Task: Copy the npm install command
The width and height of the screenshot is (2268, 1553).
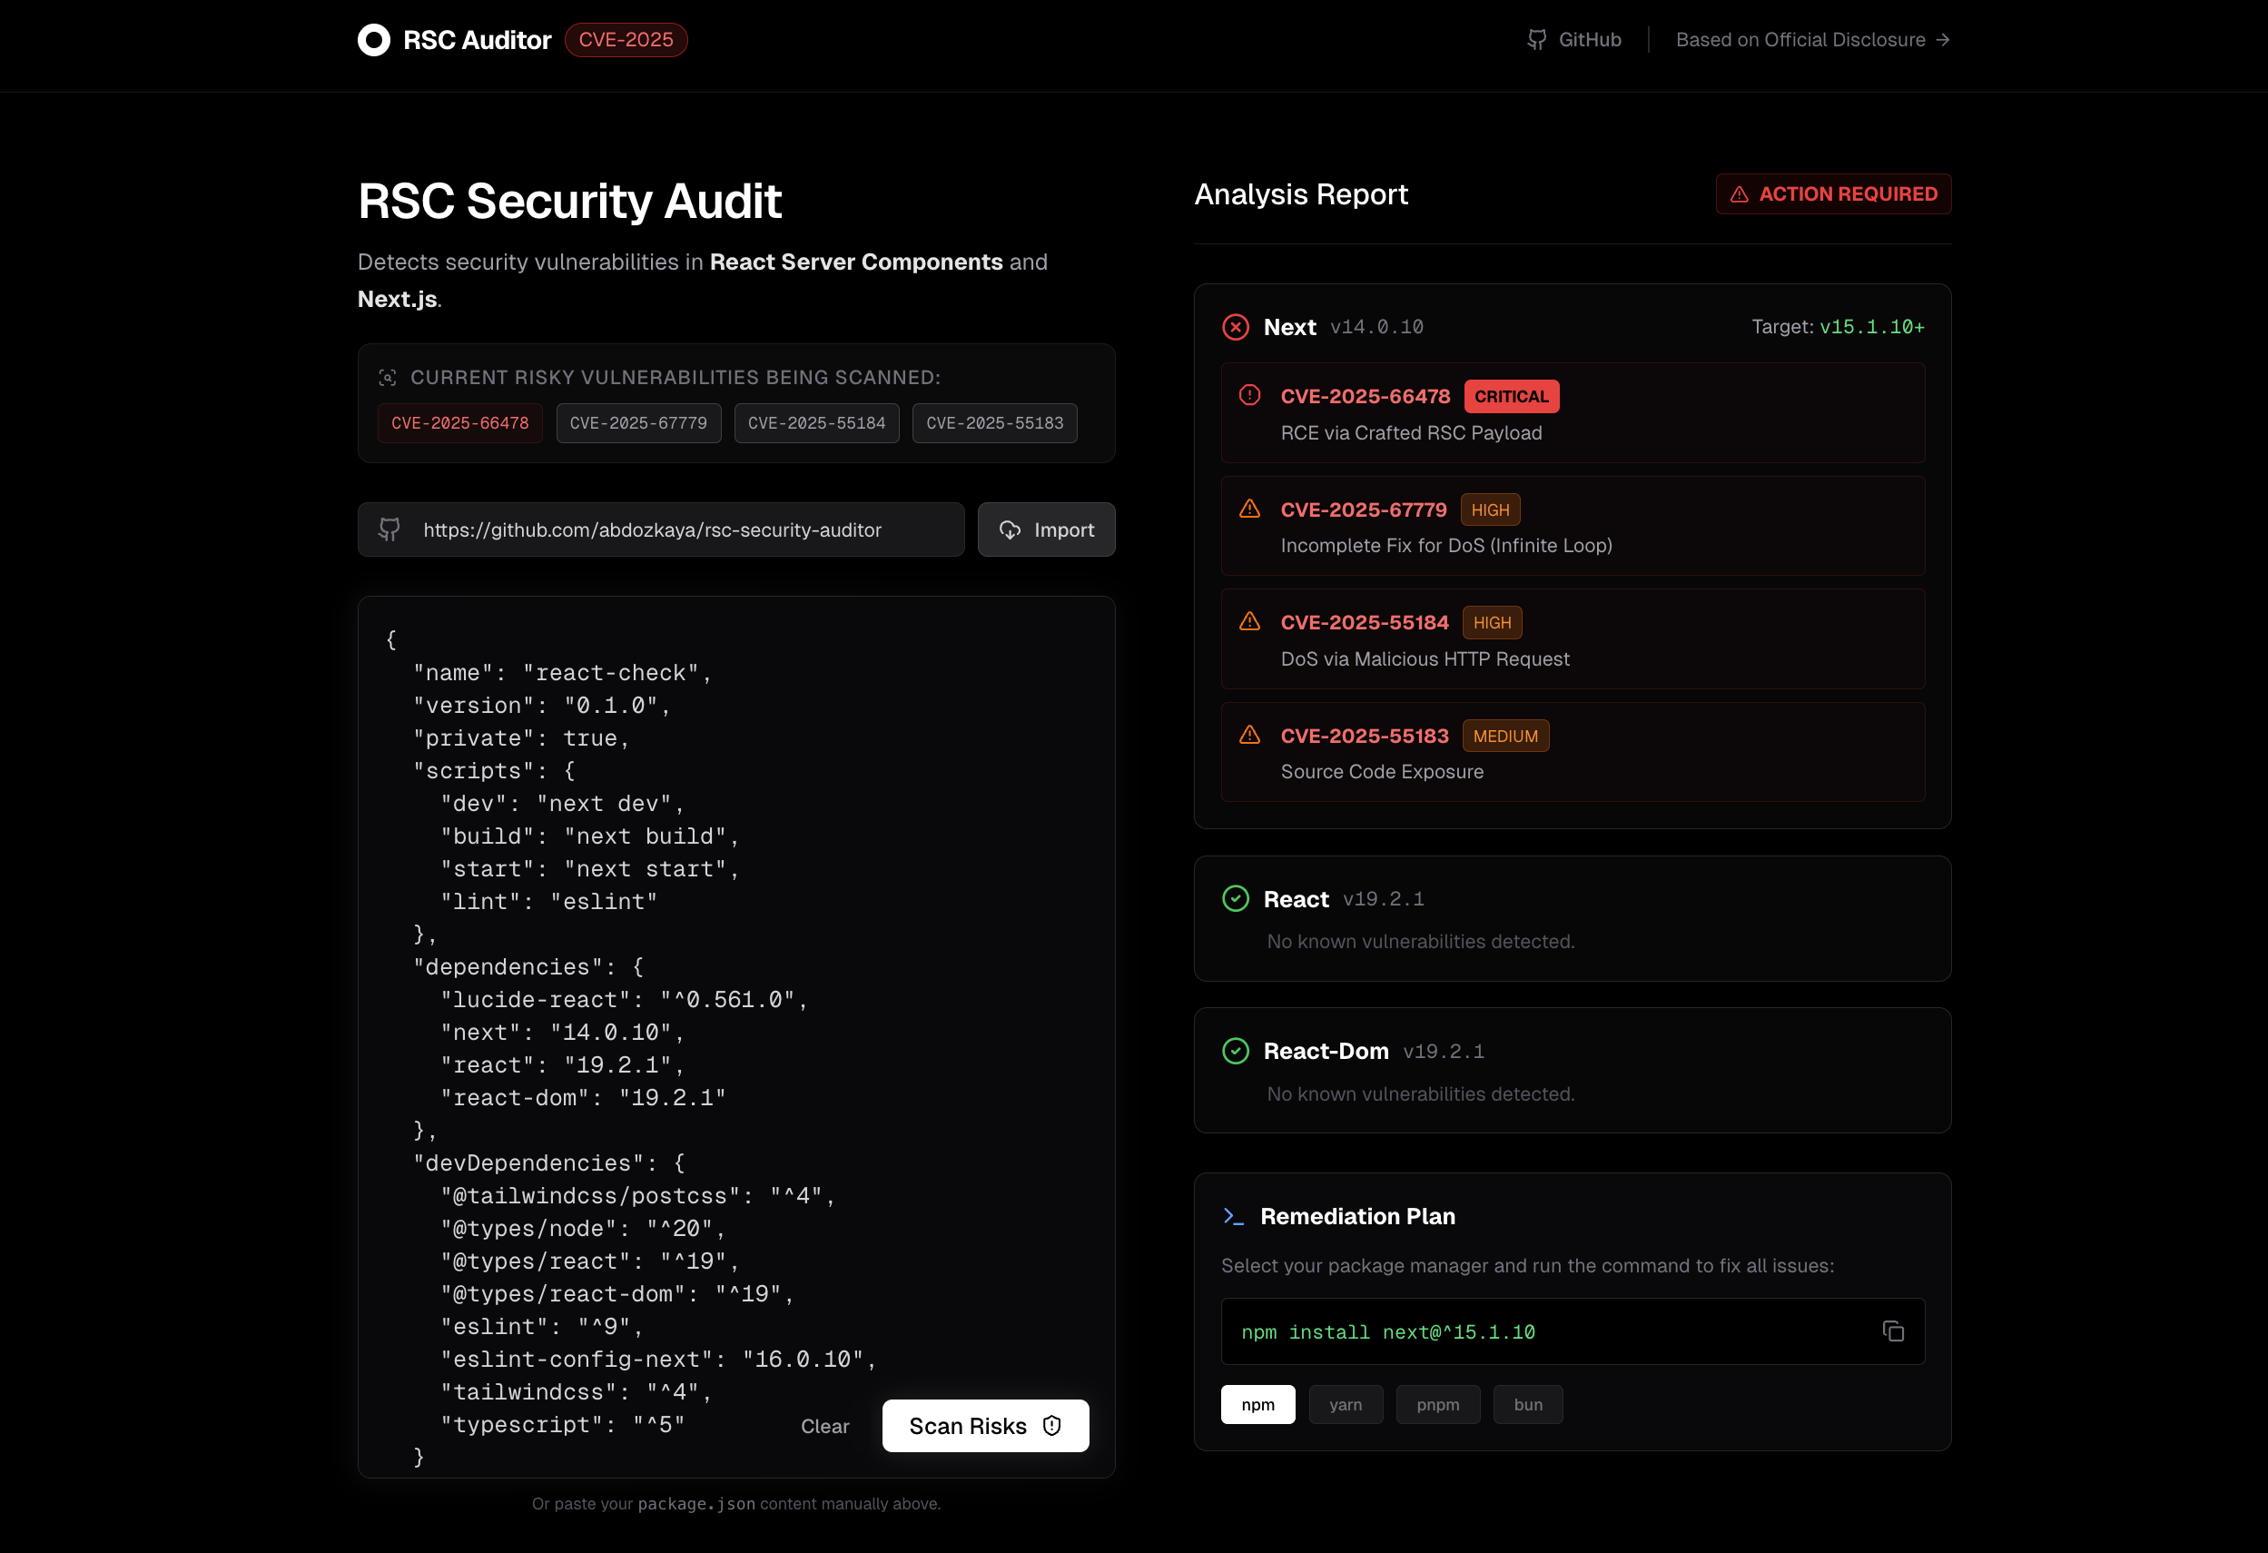Action: 1893,1331
